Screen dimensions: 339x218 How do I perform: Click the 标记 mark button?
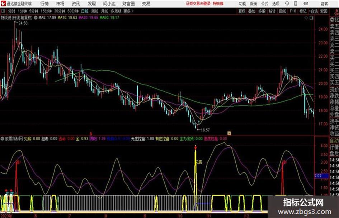pyautogui.click(x=303, y=11)
